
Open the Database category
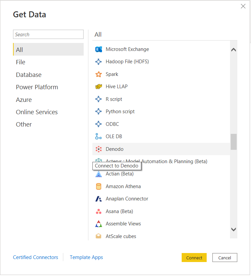pyautogui.click(x=29, y=75)
